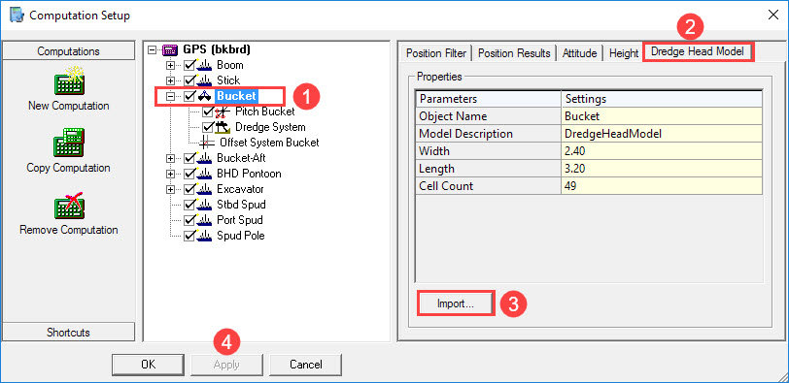Disable the Spud Pole checkbox

pyautogui.click(x=189, y=236)
